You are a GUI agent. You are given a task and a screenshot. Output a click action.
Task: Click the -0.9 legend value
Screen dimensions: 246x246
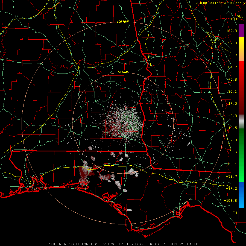point(233,116)
